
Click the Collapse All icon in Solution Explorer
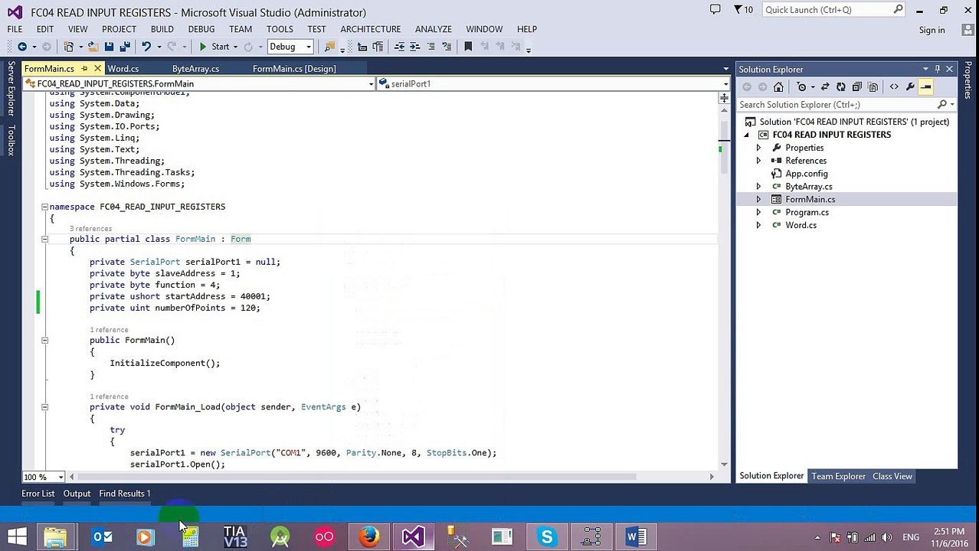tap(856, 86)
